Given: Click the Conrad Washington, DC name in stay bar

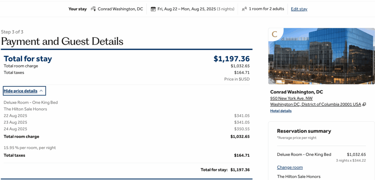Looking at the screenshot, I should pyautogui.click(x=120, y=9).
